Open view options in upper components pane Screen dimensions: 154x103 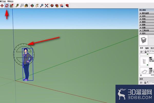[141, 52]
